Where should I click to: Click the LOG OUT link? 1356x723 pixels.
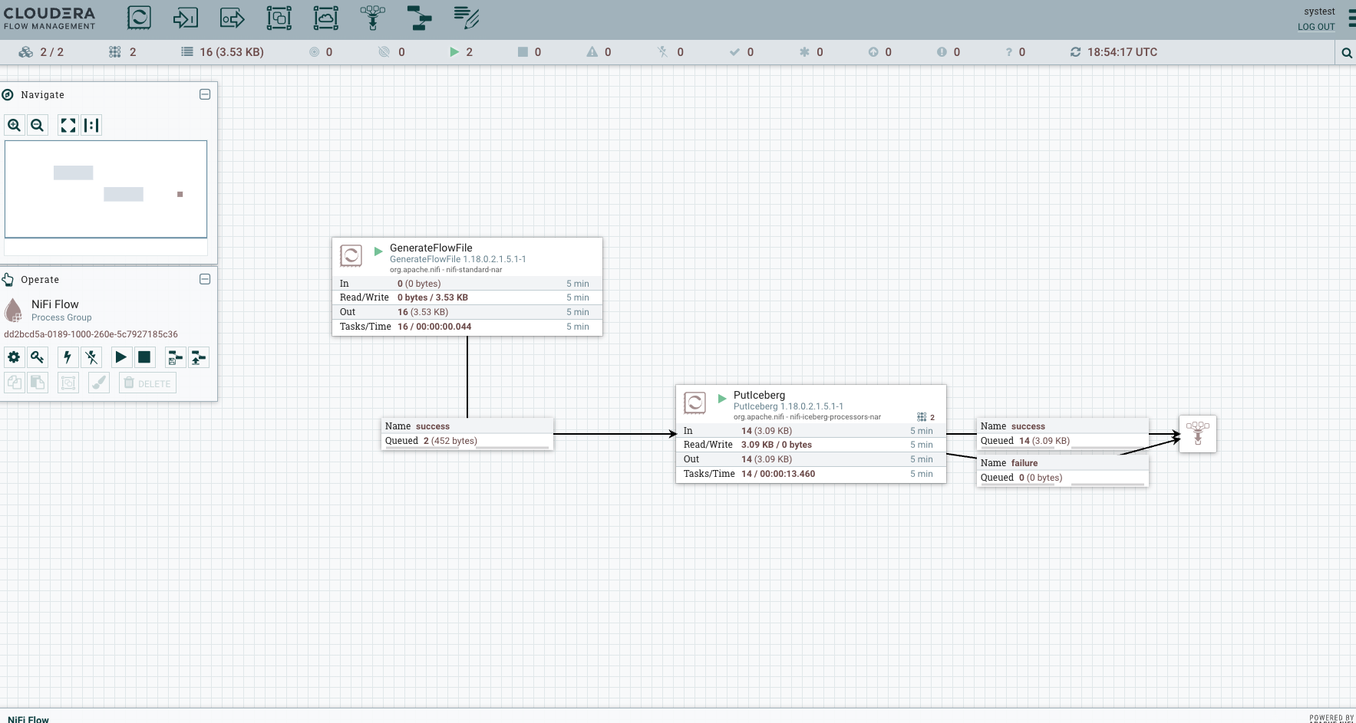[1316, 27]
